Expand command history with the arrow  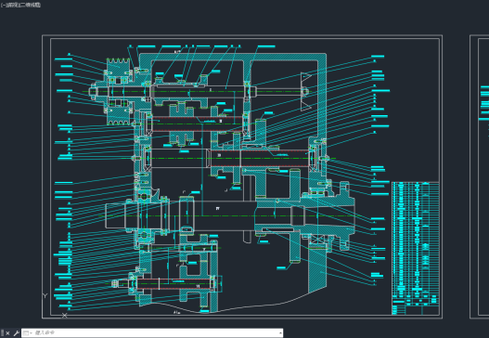280,333
